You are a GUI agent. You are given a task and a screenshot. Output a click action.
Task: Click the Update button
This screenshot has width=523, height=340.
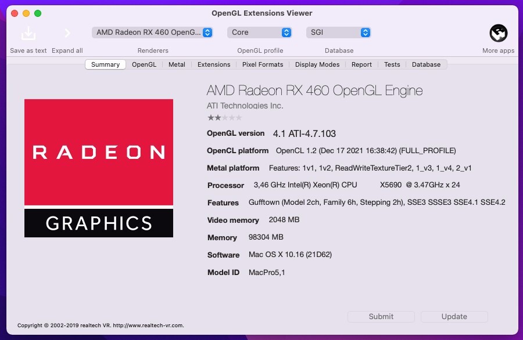tap(454, 316)
